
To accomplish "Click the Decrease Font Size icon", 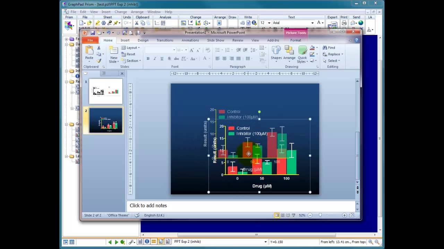I will [x=199, y=50].
